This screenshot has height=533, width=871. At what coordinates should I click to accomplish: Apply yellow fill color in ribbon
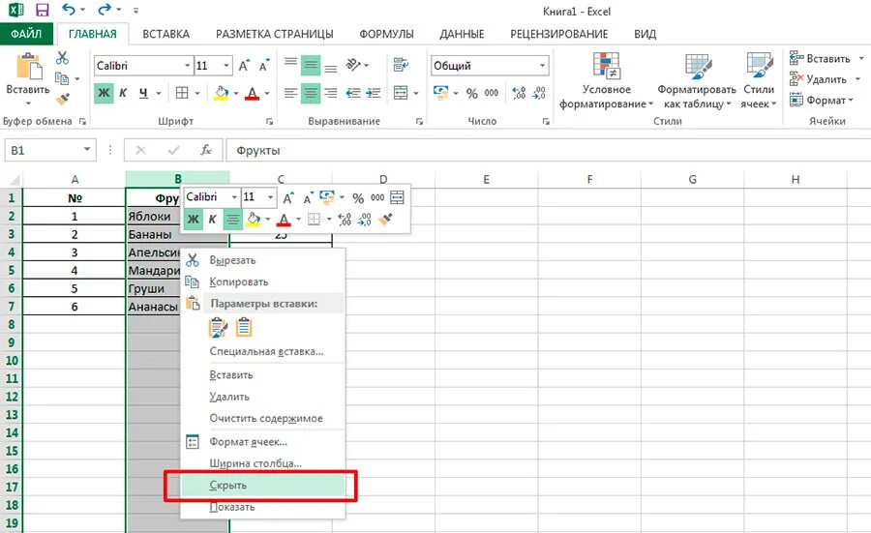(222, 93)
